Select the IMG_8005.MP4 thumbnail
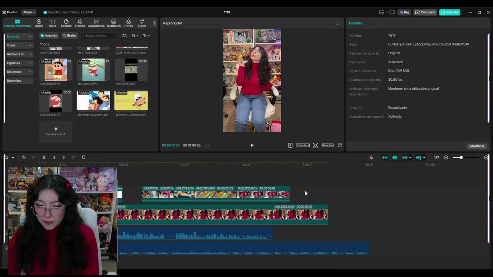The width and height of the screenshot is (493, 277). click(131, 70)
